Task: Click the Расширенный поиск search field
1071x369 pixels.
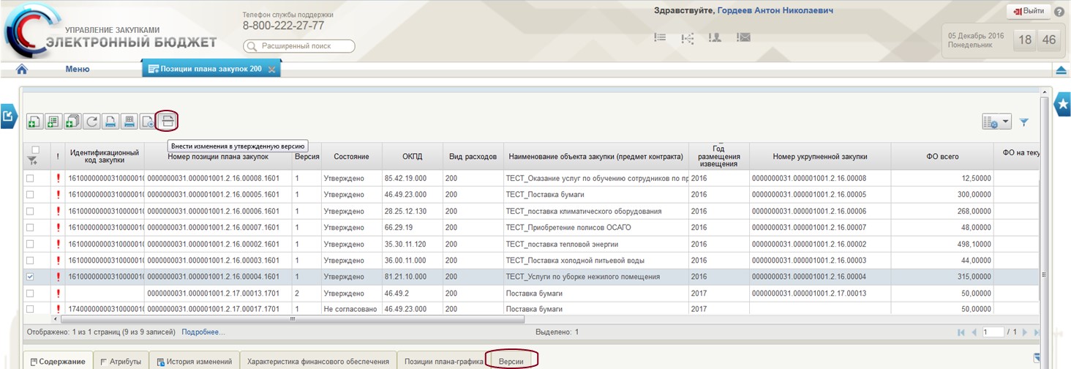Action: [298, 46]
